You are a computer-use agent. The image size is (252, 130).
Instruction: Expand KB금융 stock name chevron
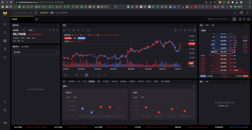click(20, 30)
